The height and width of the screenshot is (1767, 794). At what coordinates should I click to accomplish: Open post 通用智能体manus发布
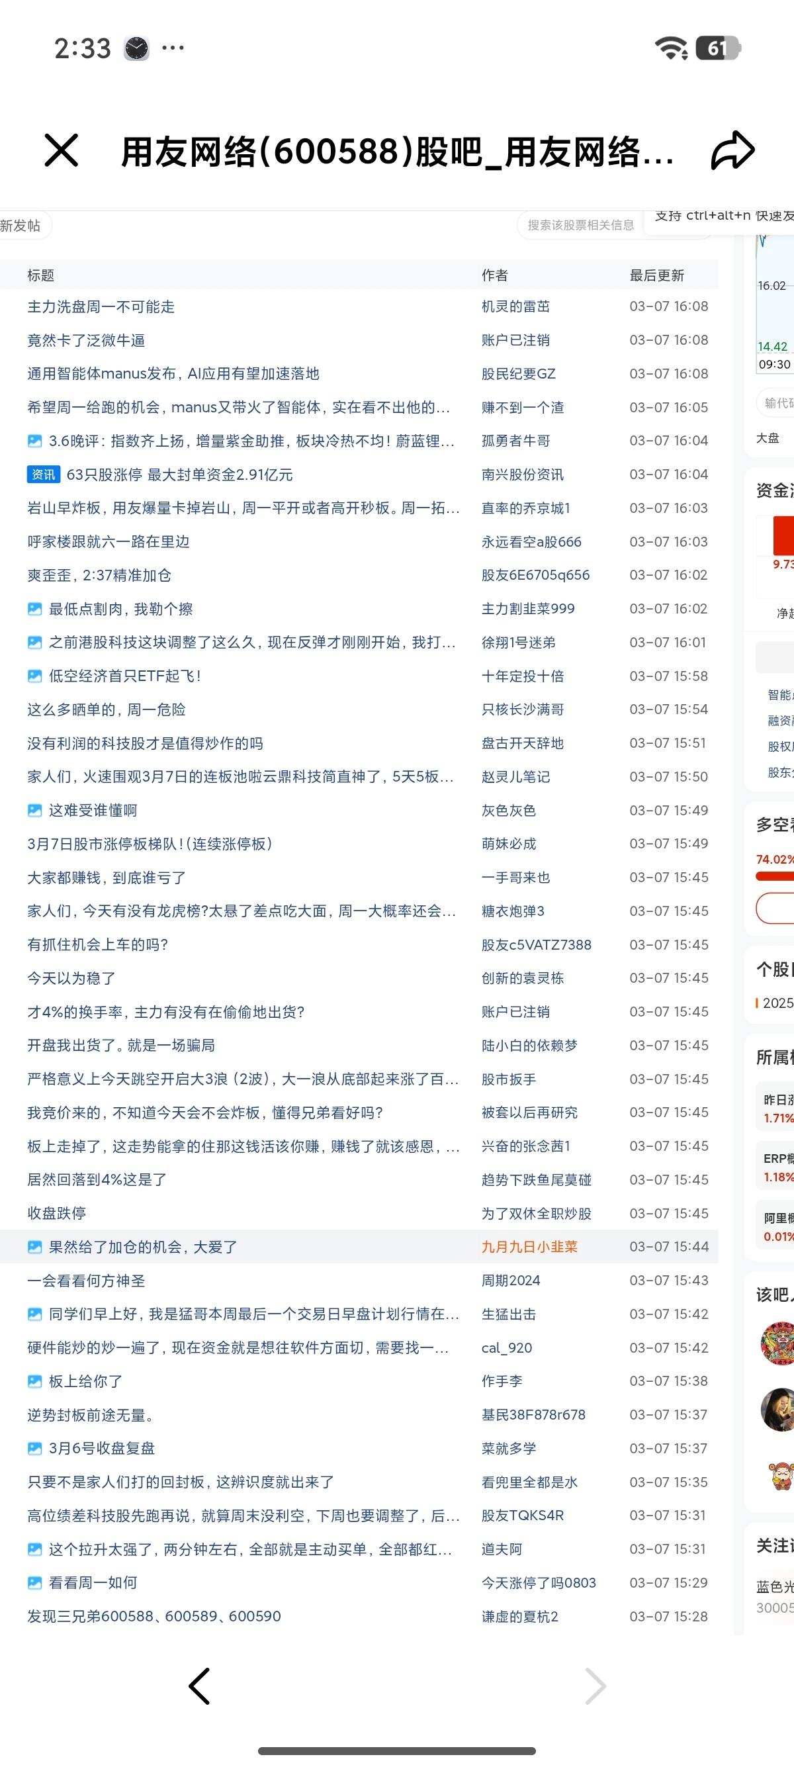coord(173,374)
